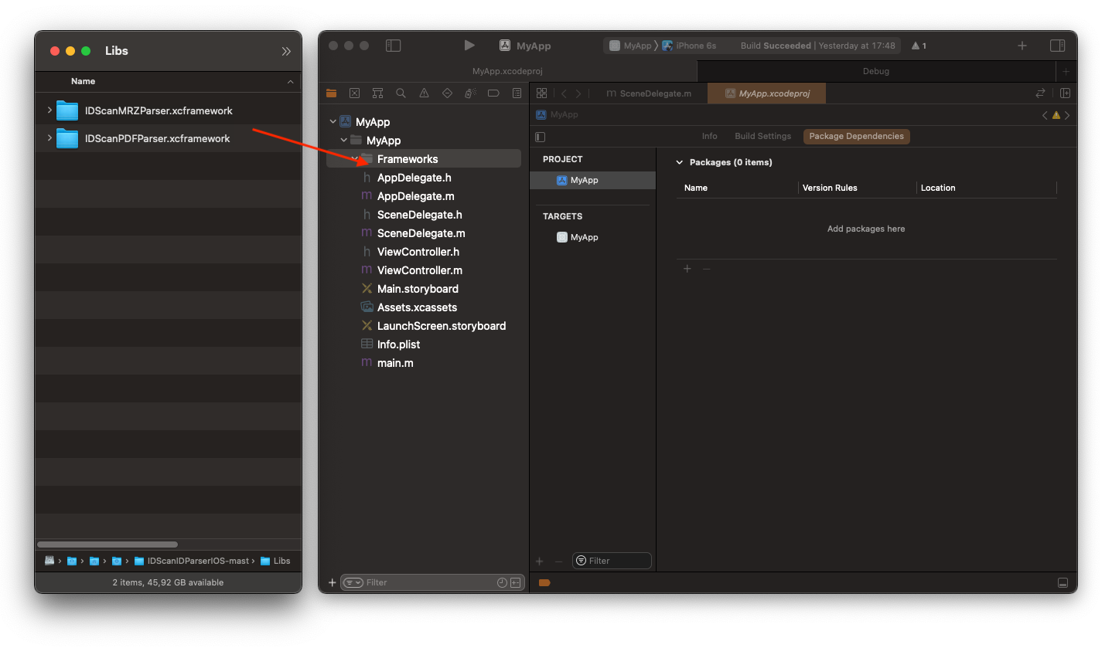Click MyApp in the jump bar
Viewport: 1112px width, 648px height.
coord(557,114)
